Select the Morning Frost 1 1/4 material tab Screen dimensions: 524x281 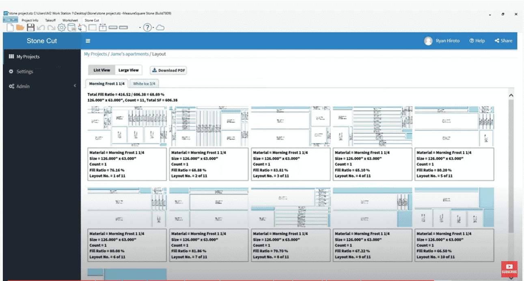tap(107, 84)
